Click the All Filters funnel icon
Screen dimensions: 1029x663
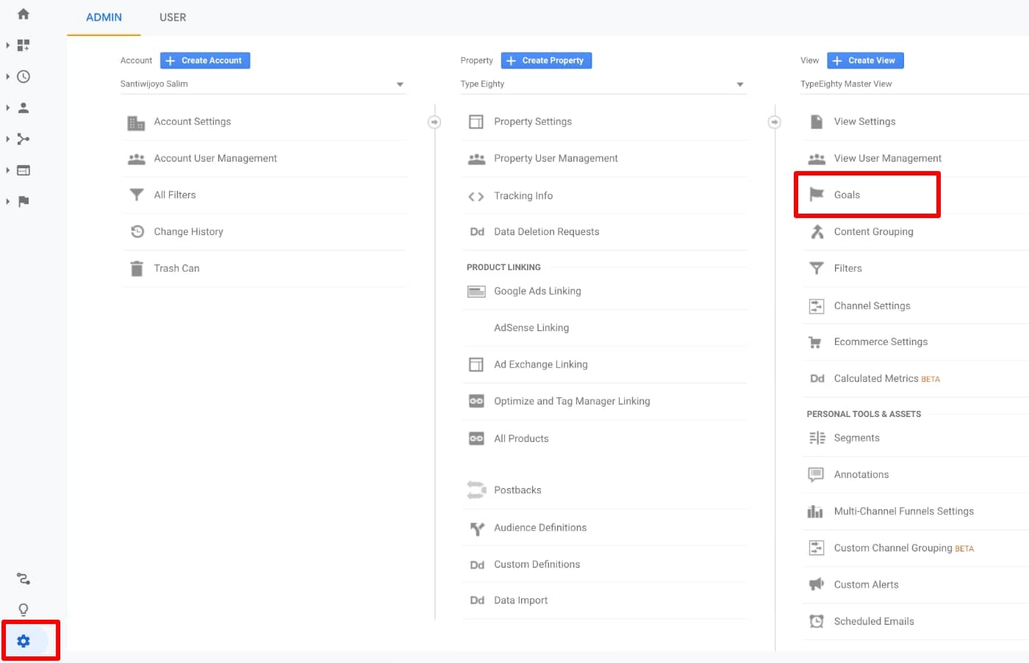pos(137,195)
